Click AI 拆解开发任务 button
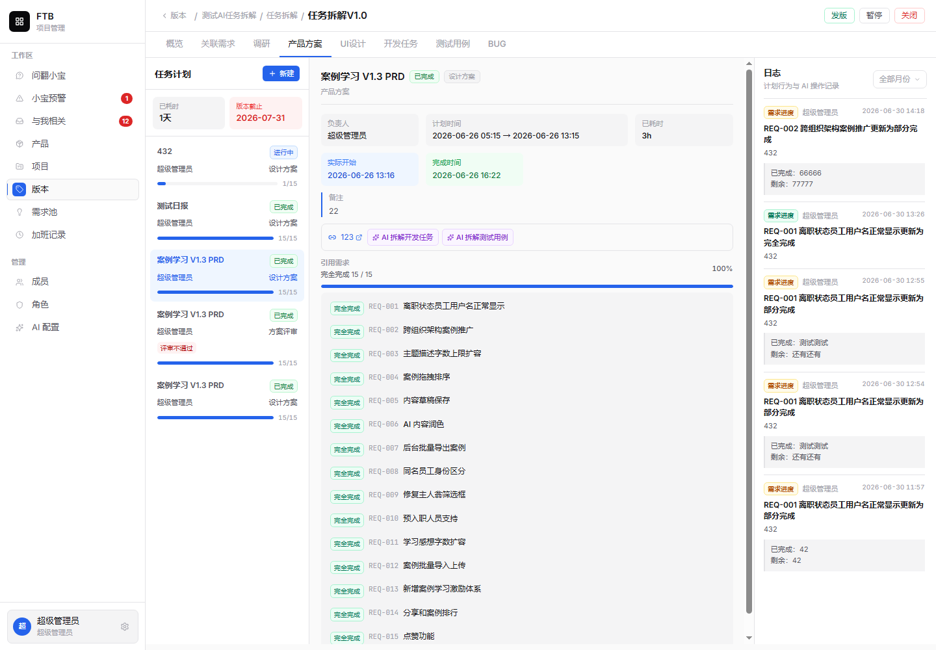The image size is (936, 650). (403, 238)
